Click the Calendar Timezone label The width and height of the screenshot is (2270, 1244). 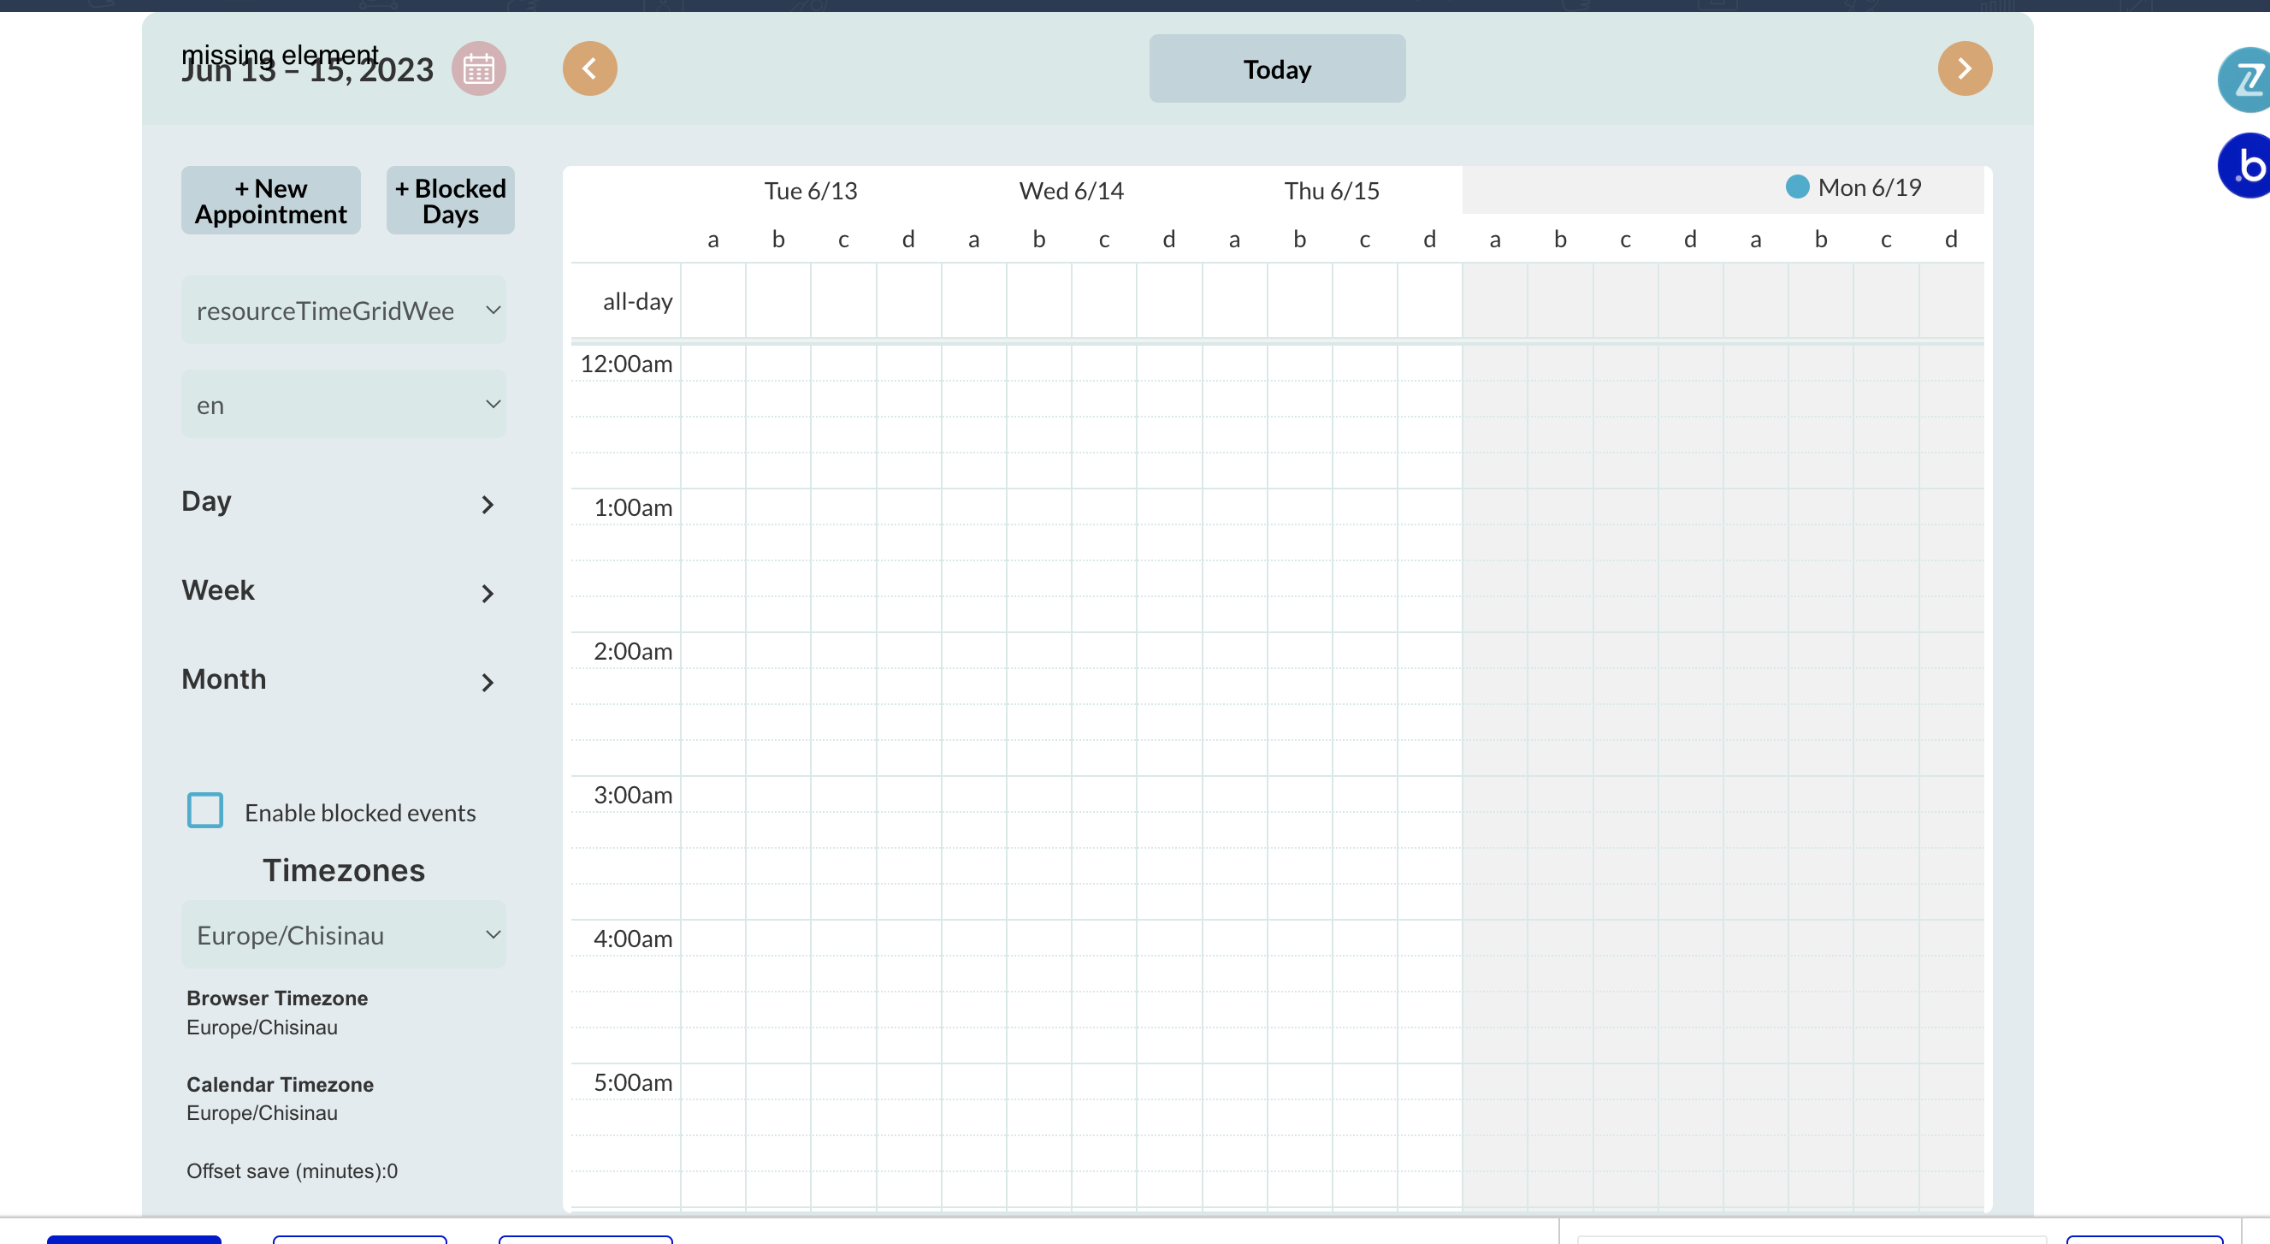(280, 1084)
